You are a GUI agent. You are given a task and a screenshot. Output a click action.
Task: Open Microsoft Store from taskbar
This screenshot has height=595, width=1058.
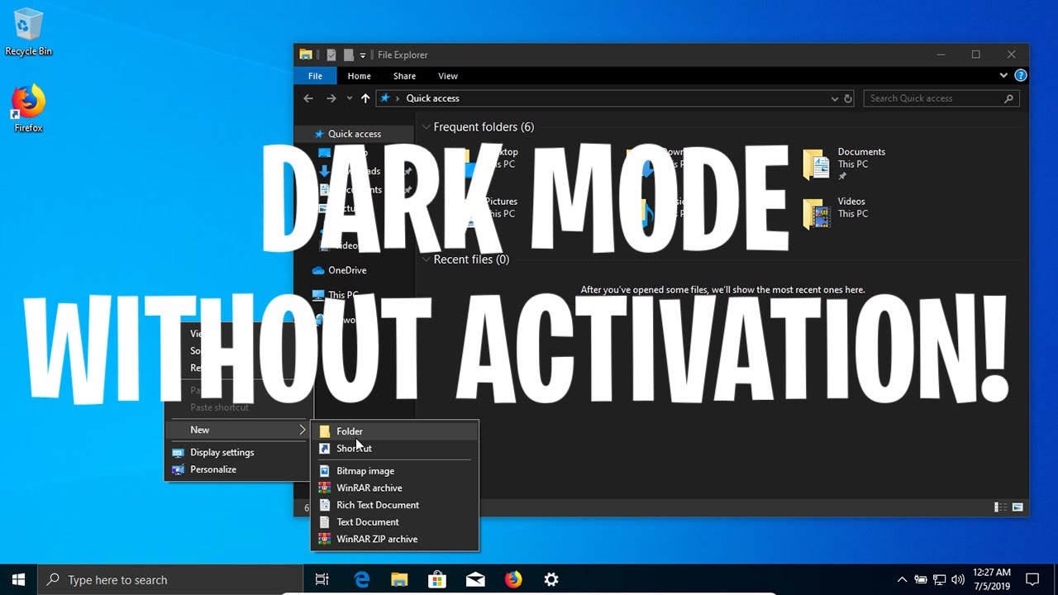click(437, 579)
